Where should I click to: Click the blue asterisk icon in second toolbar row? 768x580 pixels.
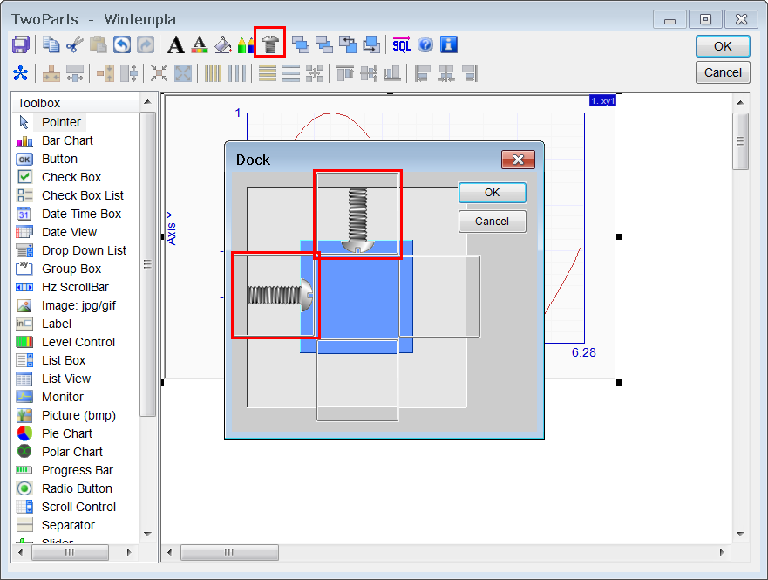click(21, 73)
